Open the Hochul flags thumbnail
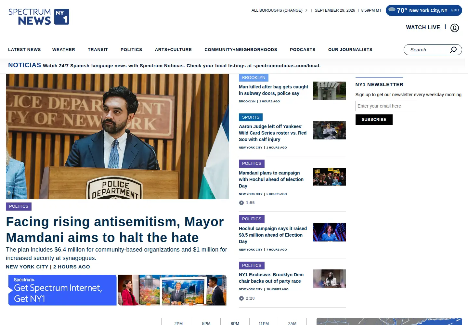Viewport: 468px width, 325px height. 330,232
